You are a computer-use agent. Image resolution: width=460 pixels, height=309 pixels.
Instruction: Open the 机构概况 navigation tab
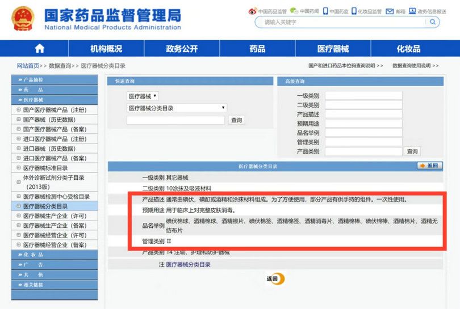(106, 49)
